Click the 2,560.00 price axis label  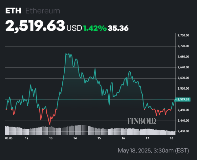click(183, 89)
